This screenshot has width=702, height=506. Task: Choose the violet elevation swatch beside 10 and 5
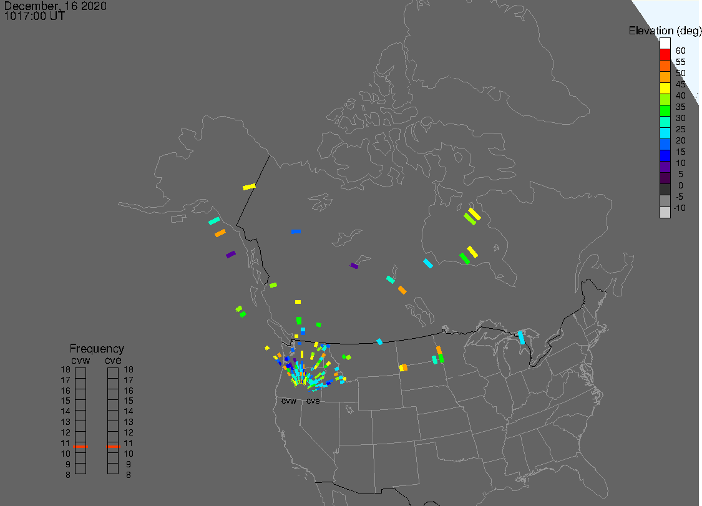click(665, 167)
